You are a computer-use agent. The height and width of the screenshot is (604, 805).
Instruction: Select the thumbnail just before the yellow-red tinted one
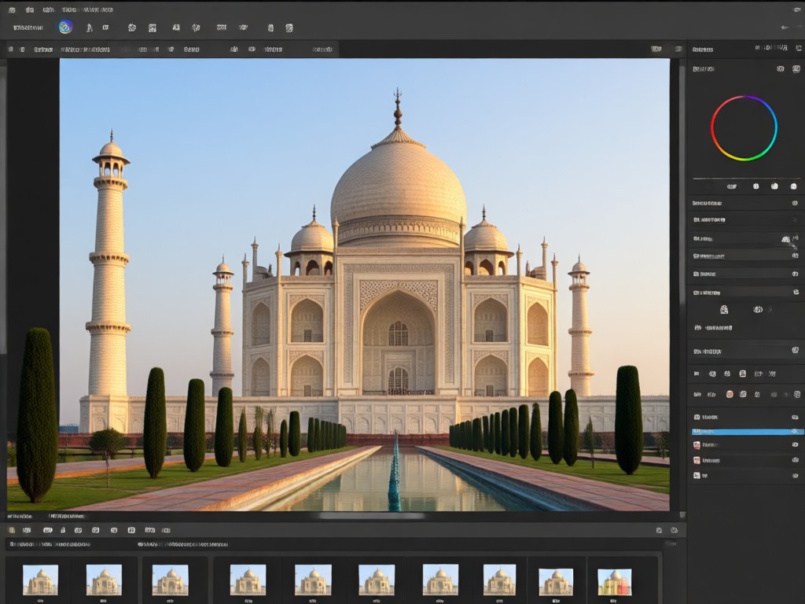pyautogui.click(x=556, y=582)
